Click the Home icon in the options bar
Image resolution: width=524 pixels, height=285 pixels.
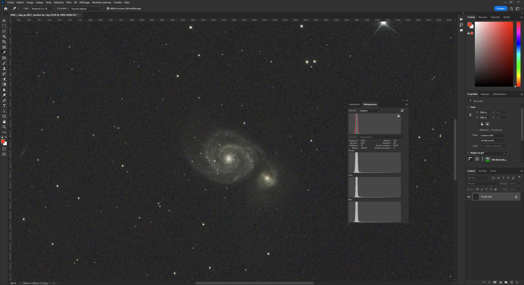pos(6,8)
